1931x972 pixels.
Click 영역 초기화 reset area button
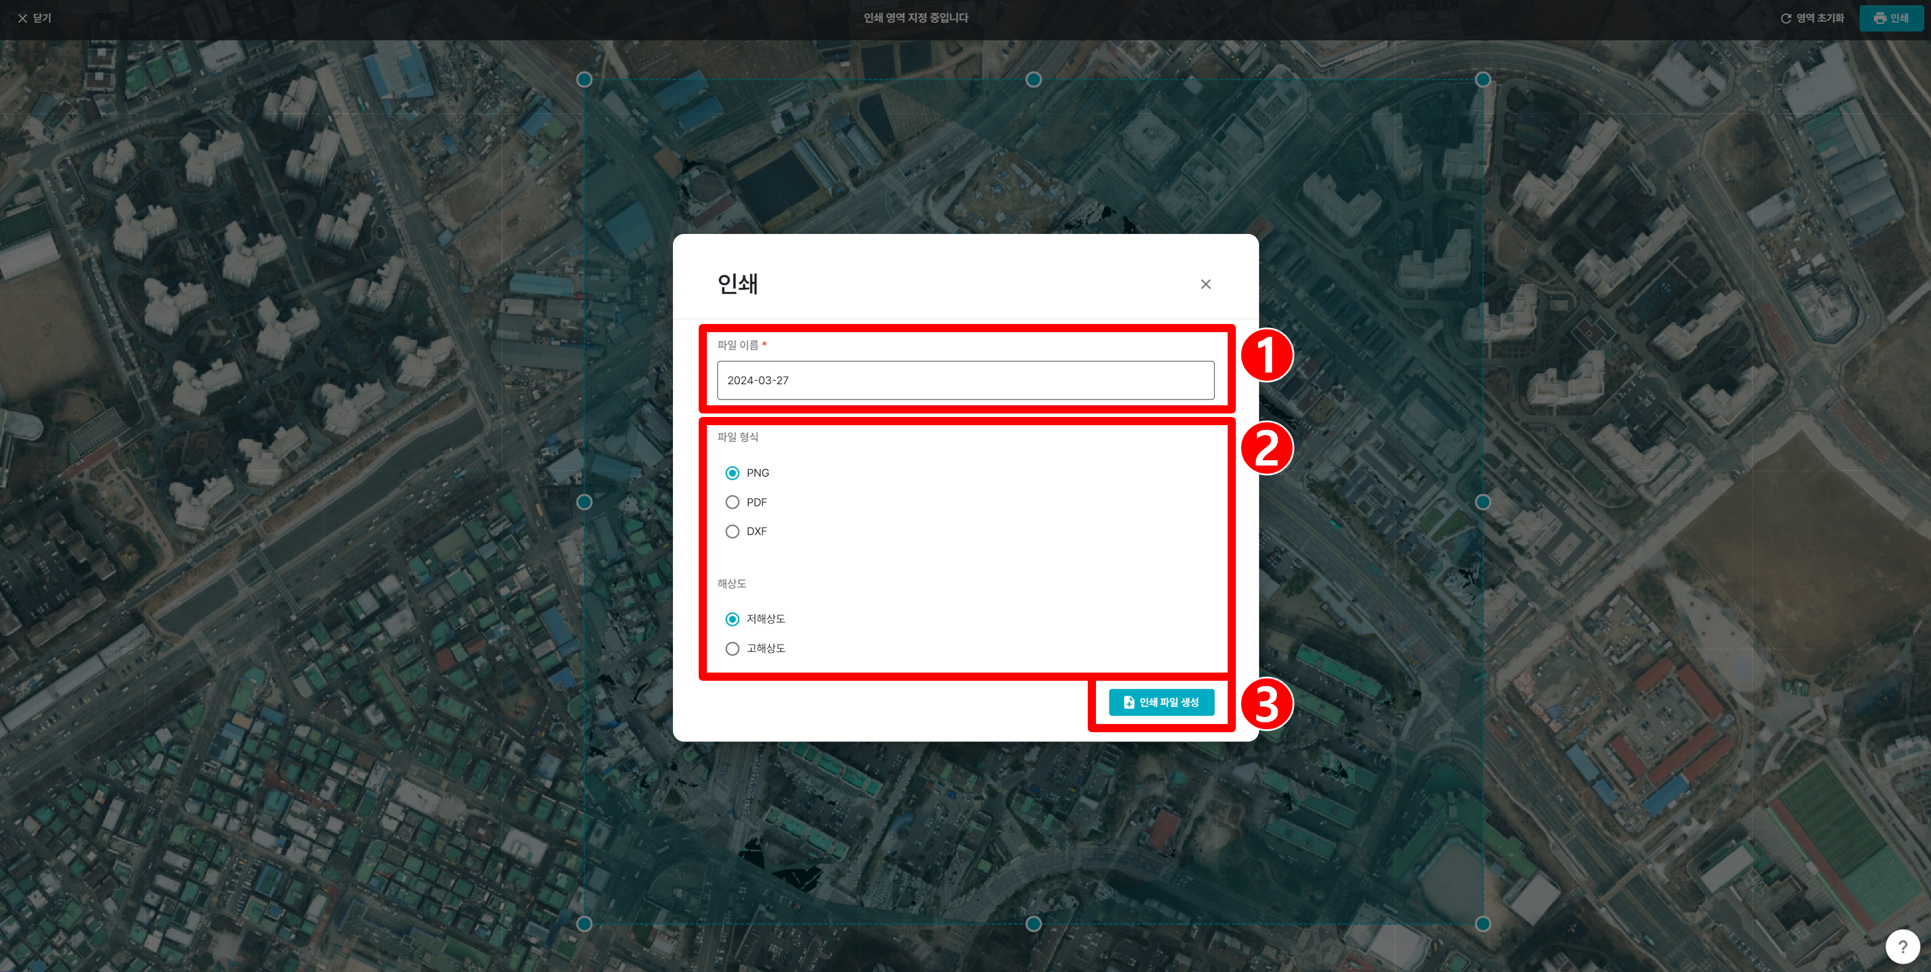(1812, 18)
